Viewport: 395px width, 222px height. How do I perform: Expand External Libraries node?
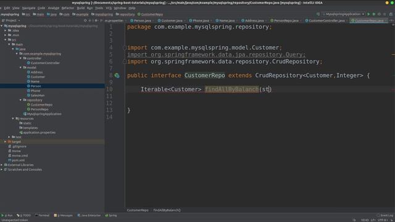point(2,165)
